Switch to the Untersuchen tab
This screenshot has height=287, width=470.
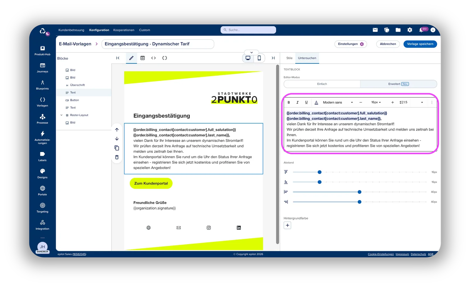point(307,58)
